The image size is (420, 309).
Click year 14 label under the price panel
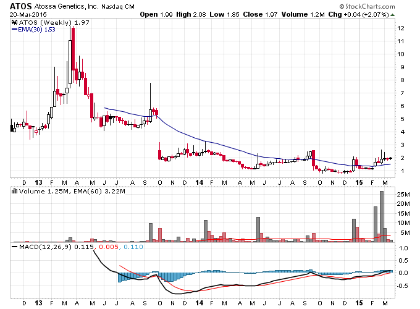(199, 182)
